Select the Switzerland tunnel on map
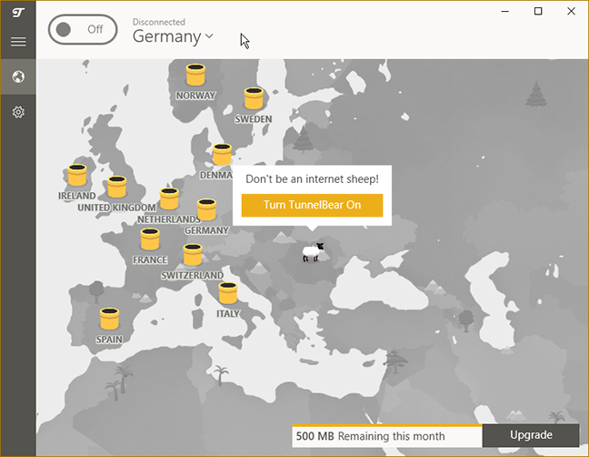Viewport: 589px width, 457px height. coord(193,255)
